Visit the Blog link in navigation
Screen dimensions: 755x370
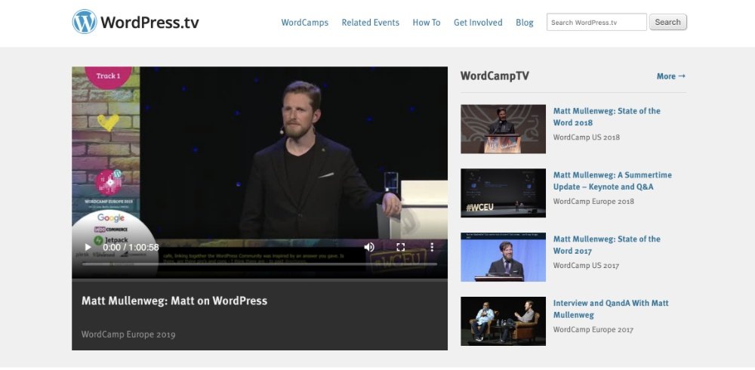click(x=525, y=23)
